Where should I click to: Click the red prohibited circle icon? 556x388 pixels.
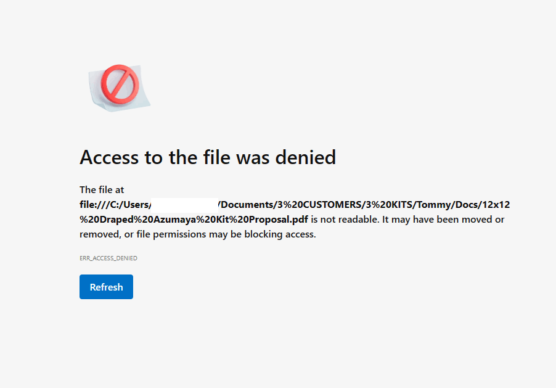pos(120,84)
